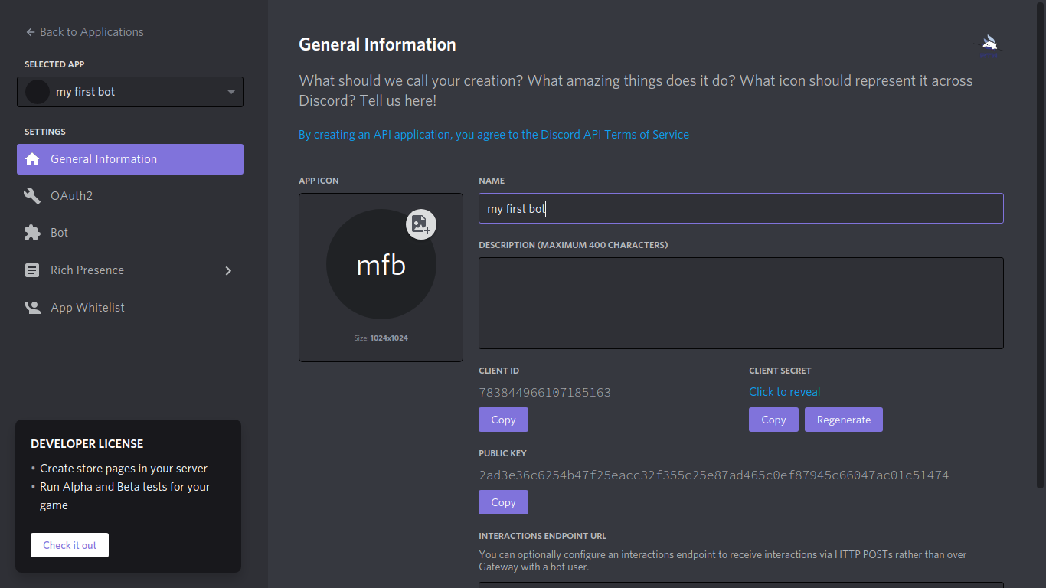Click inside the Description text area
This screenshot has width=1046, height=588.
tap(741, 303)
